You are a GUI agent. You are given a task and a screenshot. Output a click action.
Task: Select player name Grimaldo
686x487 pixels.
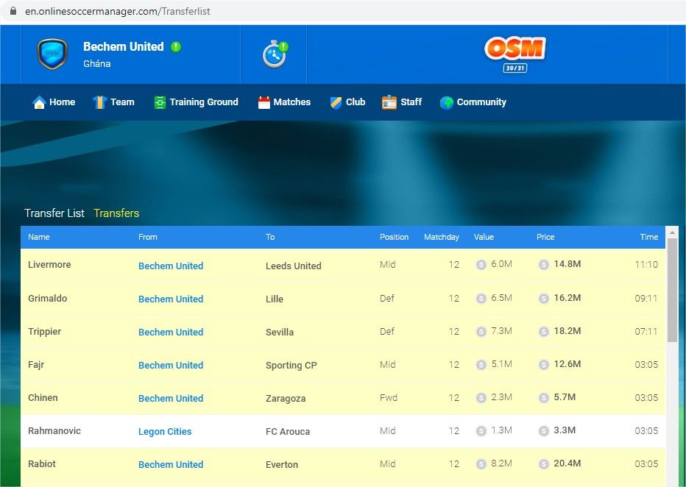(48, 298)
